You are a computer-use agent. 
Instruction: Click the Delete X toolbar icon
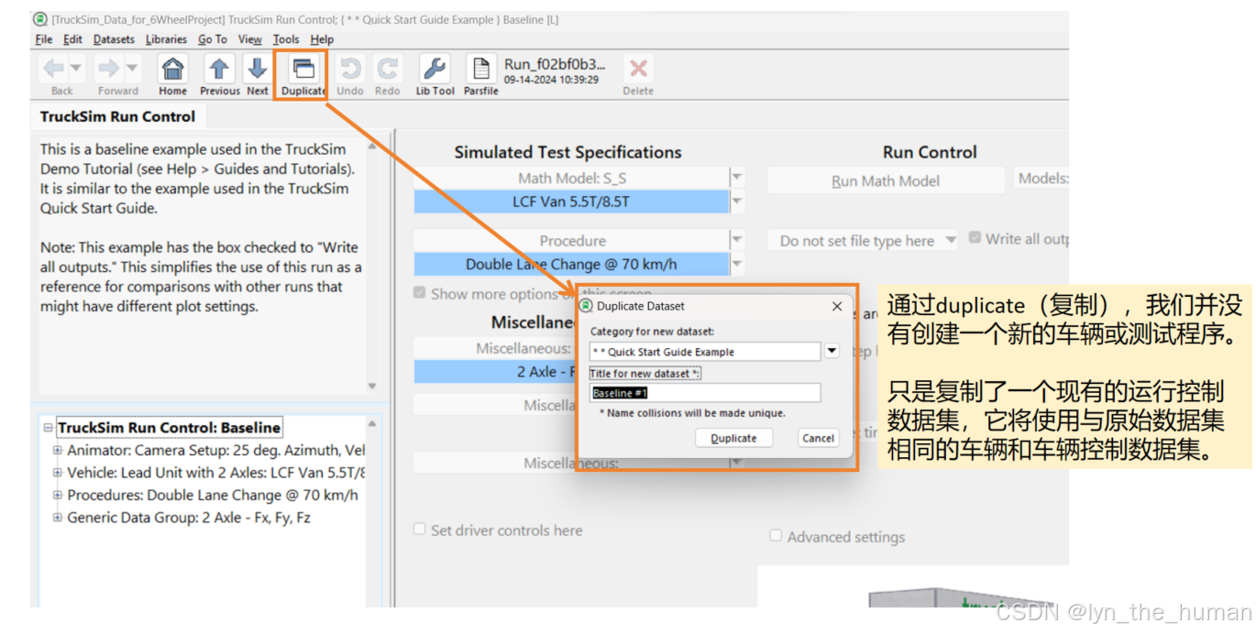click(x=638, y=69)
